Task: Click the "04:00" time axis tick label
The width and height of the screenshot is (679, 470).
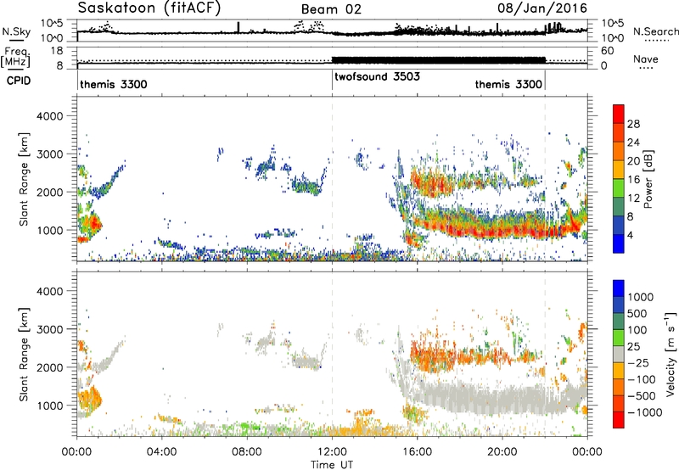Action: [161, 452]
